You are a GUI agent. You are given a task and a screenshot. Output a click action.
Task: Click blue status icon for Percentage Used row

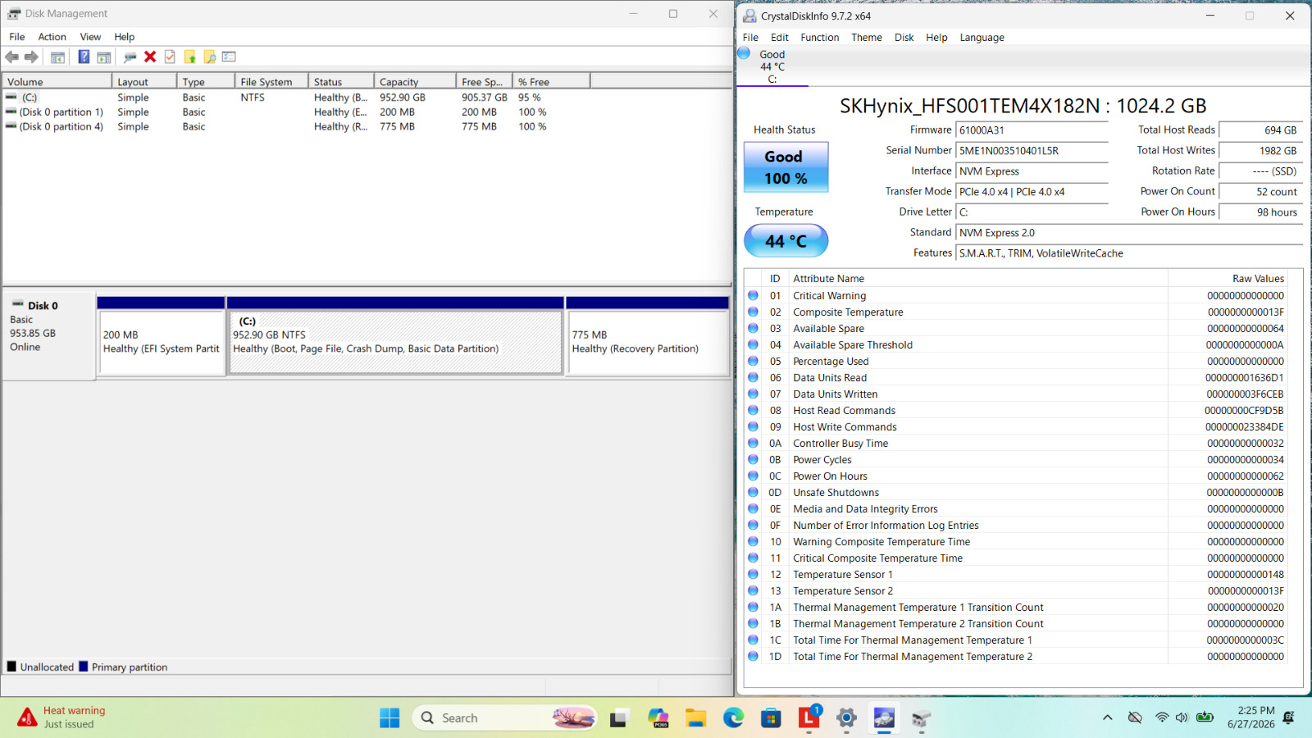coord(753,361)
